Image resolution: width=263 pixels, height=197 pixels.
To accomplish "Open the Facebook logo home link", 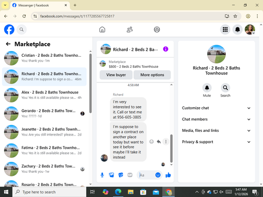I will [9, 29].
